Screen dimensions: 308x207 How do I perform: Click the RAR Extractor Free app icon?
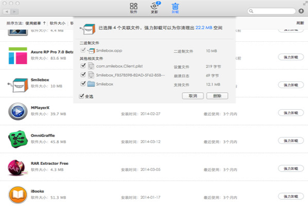(x=18, y=167)
